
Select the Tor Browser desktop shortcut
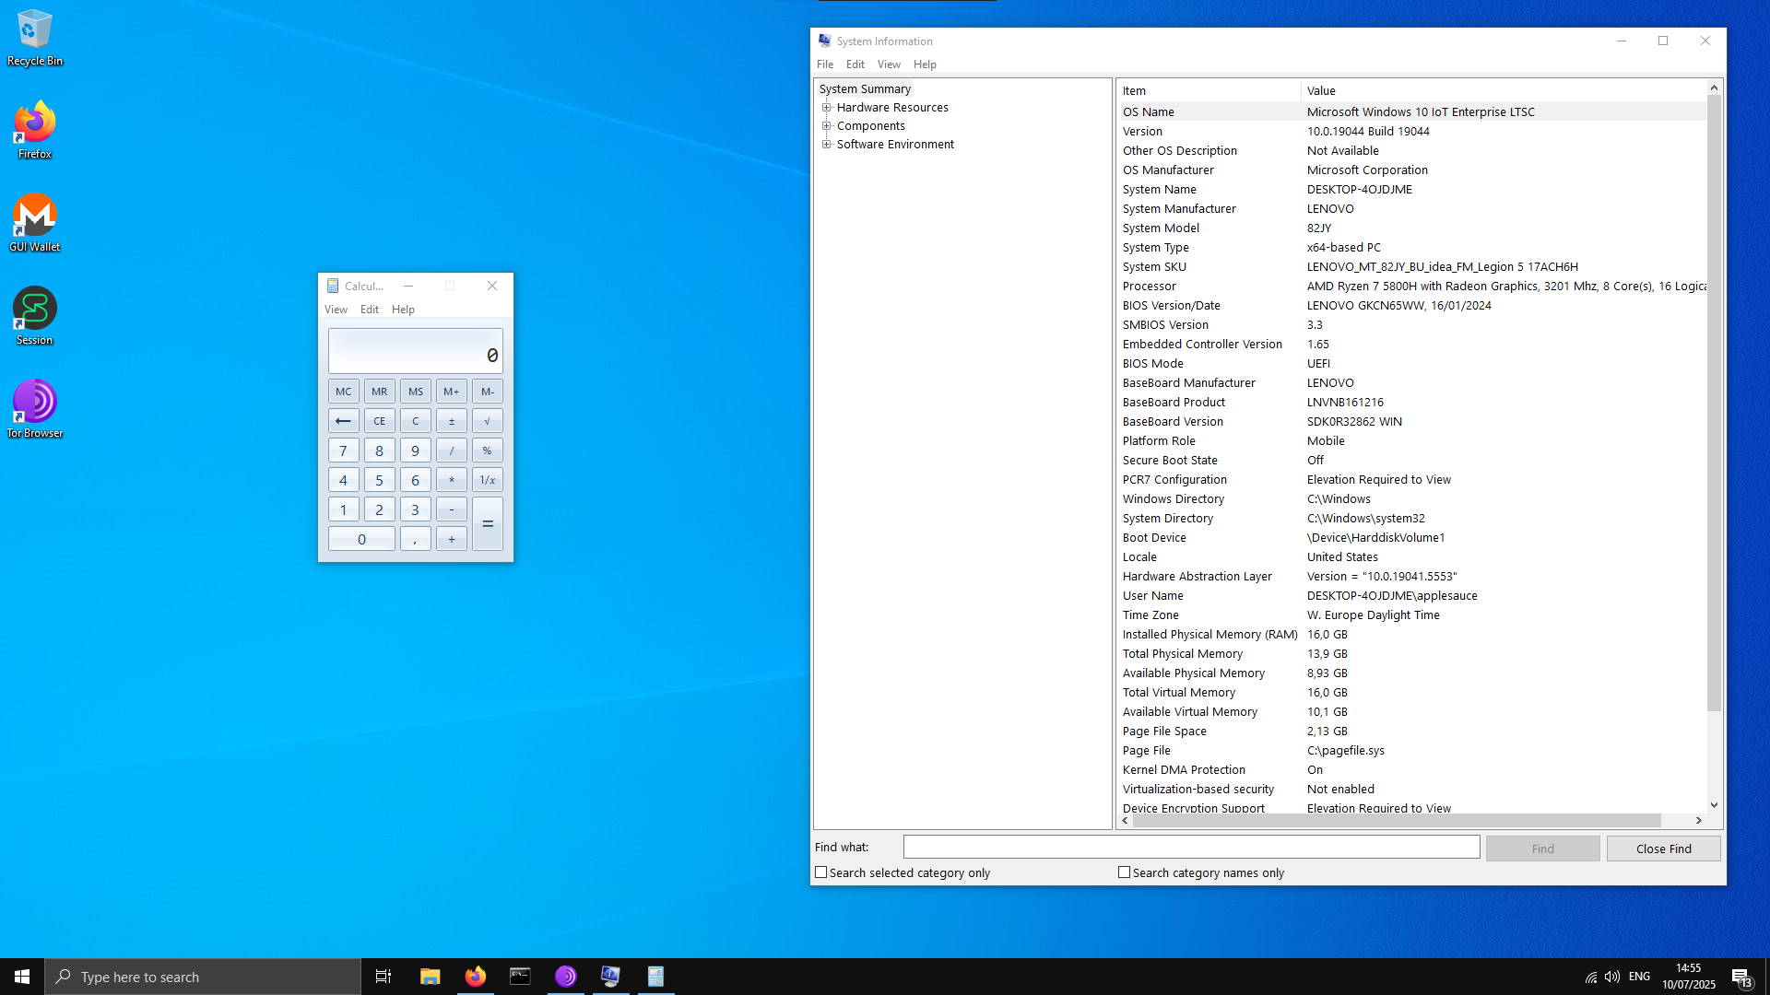pos(35,409)
